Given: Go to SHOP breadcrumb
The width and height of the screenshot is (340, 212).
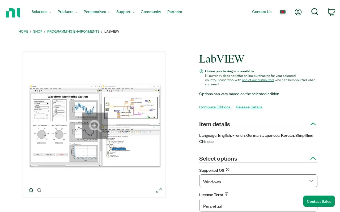Looking at the screenshot, I should click(38, 32).
